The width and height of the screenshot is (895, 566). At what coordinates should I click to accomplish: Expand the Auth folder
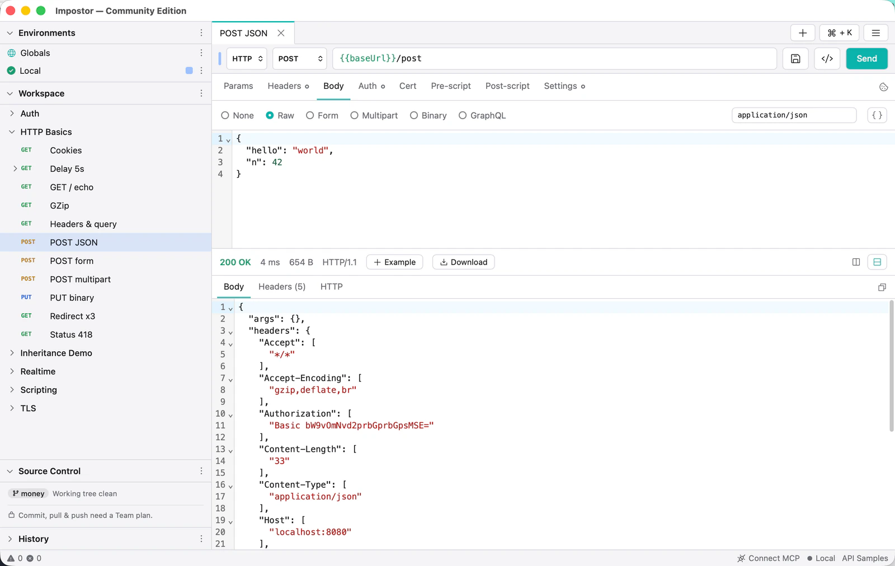click(12, 114)
